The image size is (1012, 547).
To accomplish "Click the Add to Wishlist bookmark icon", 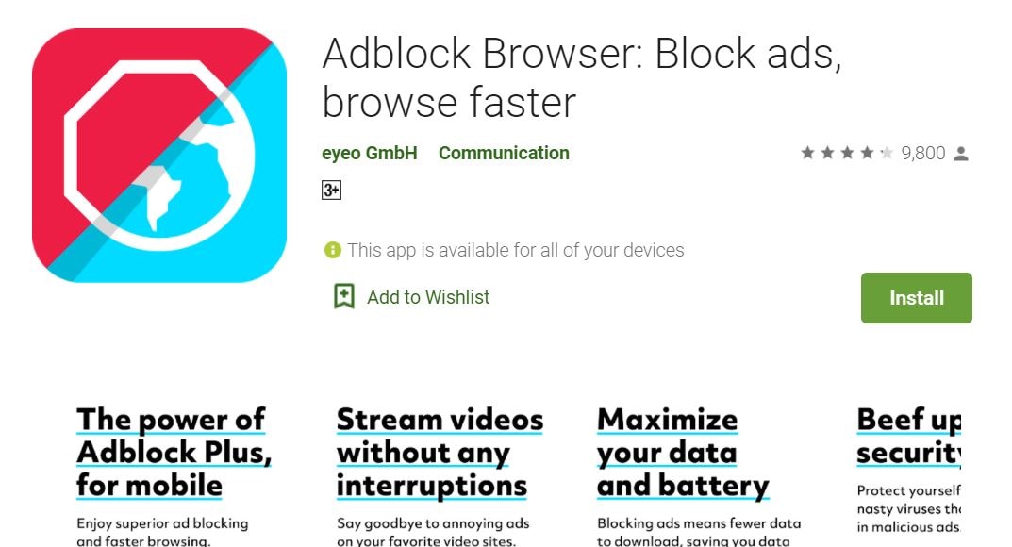I will [x=344, y=297].
